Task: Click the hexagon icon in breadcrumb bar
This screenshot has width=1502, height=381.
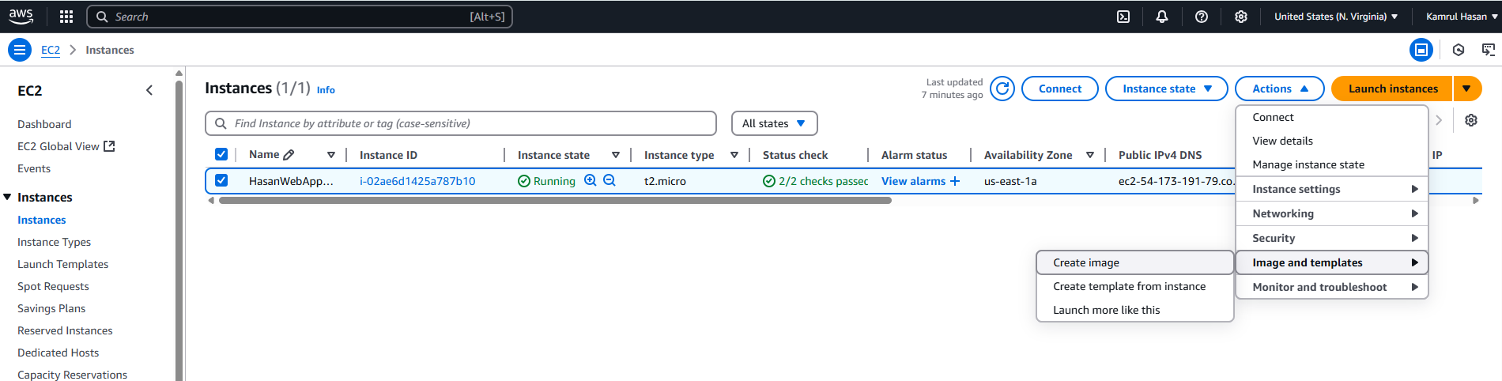Action: 1459,50
